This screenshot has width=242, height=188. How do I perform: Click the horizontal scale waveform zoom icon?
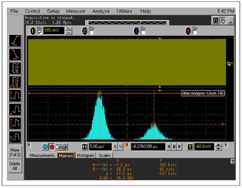click(121, 147)
